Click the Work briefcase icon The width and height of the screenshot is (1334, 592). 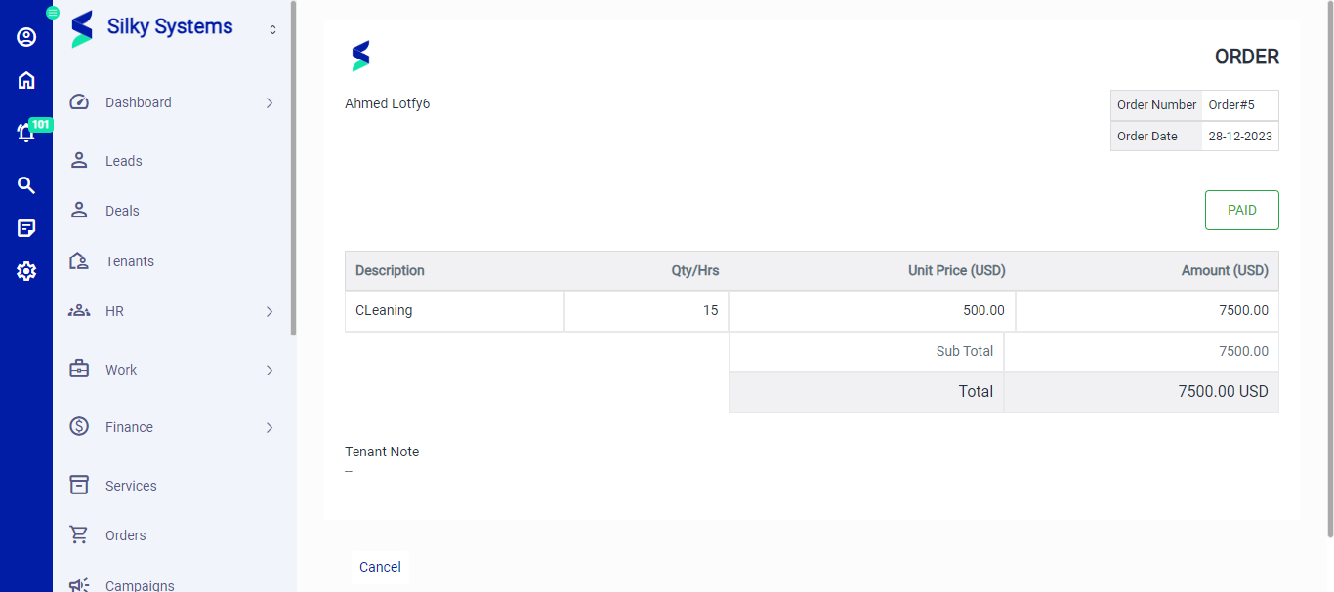click(79, 369)
